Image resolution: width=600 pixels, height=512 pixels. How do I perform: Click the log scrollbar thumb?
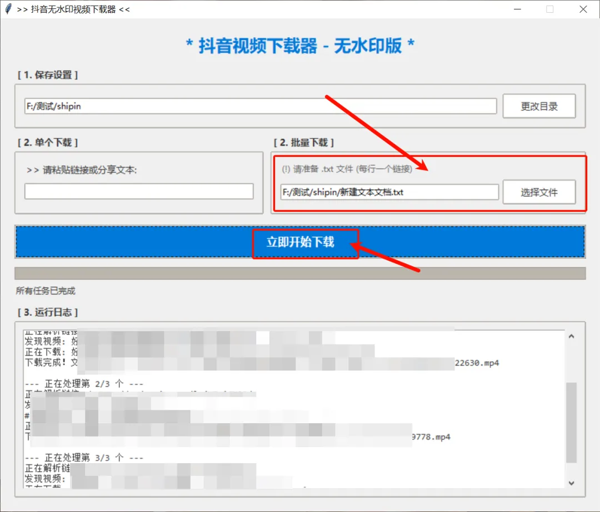571,422
